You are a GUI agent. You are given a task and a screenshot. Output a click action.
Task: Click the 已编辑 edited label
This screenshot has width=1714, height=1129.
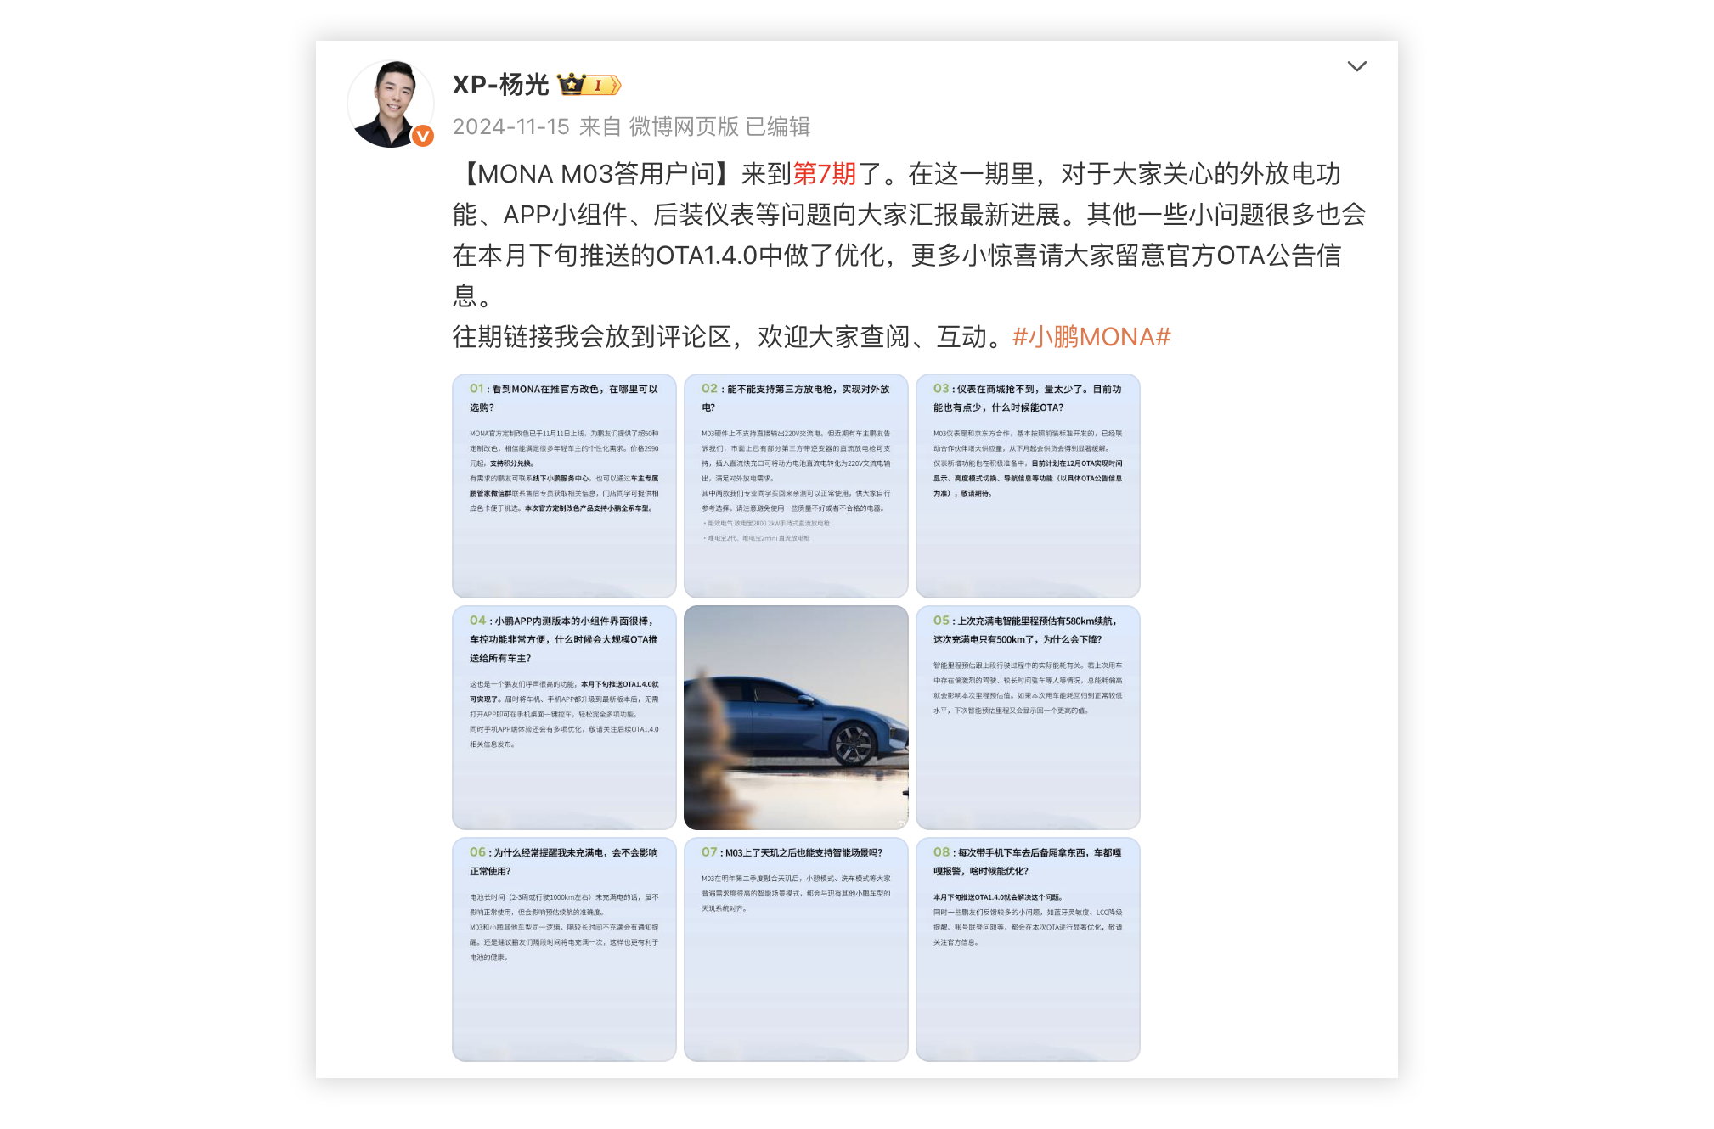pos(778,126)
